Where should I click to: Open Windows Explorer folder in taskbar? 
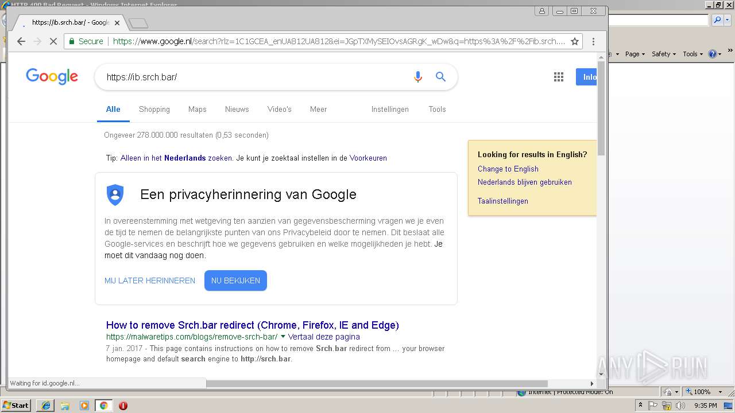pyautogui.click(x=65, y=406)
